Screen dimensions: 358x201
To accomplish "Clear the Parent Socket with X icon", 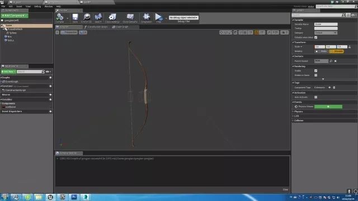I will [336, 61].
